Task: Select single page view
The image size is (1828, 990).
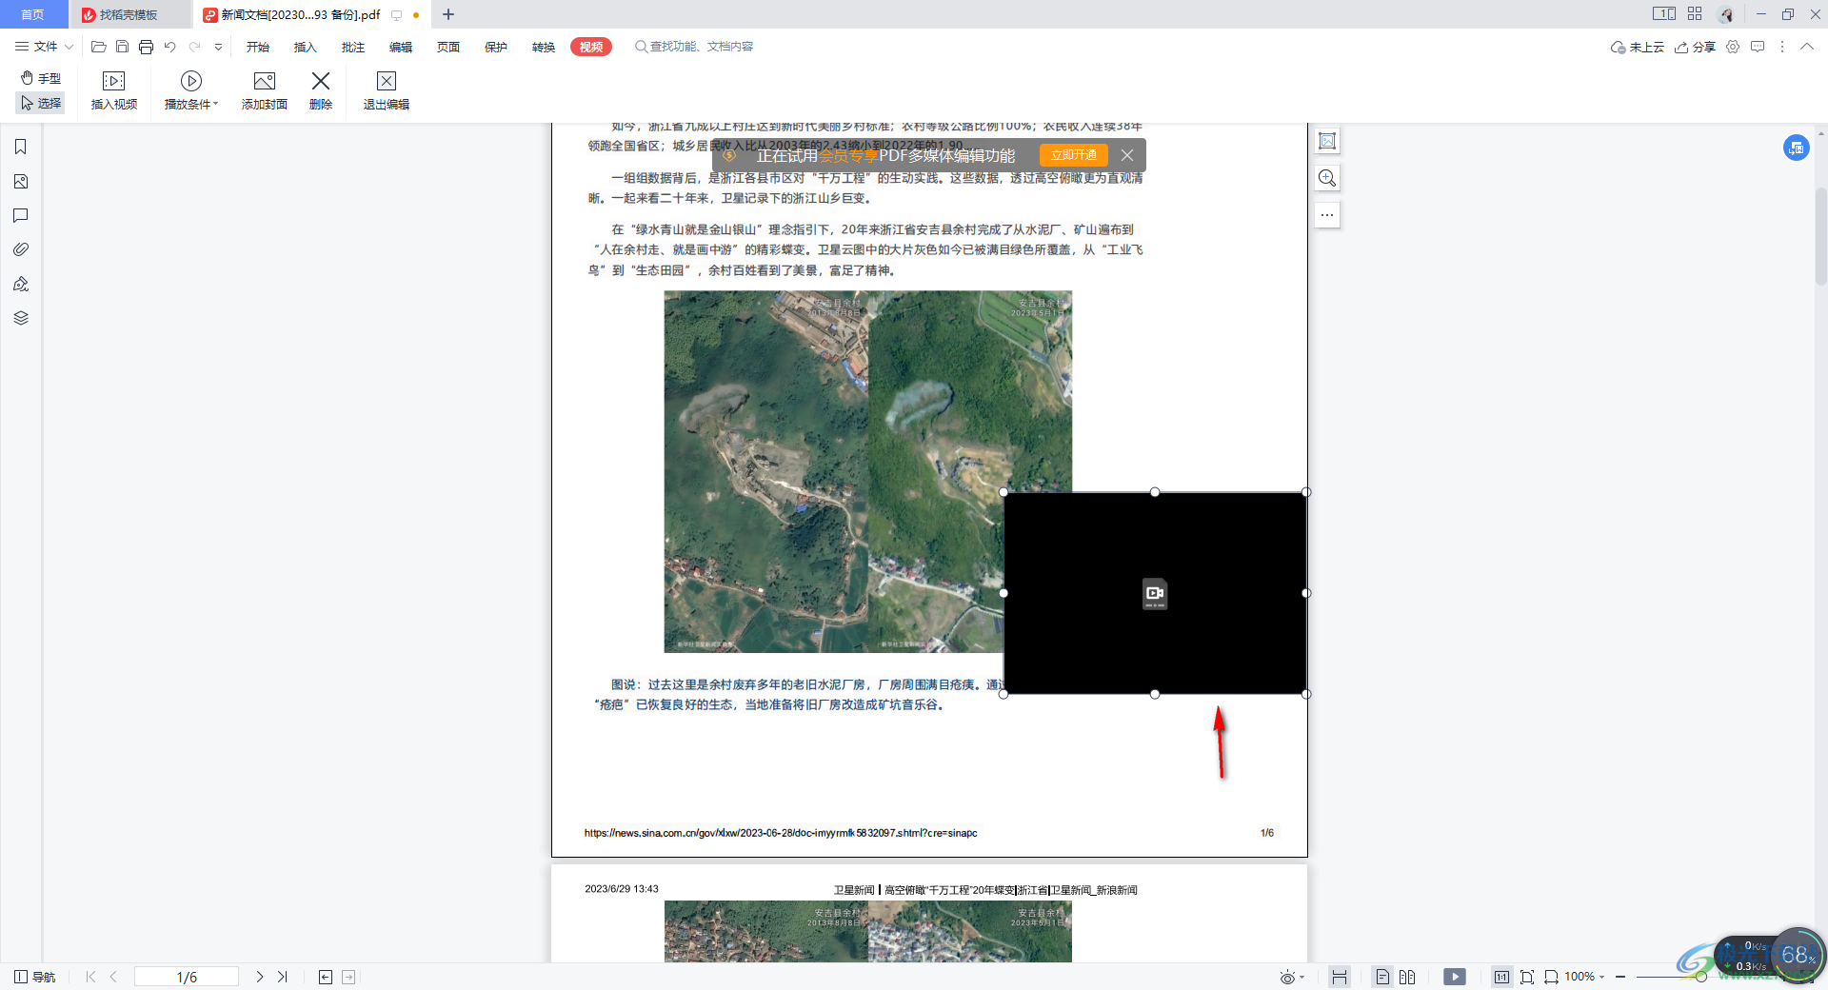Action: tap(1382, 977)
